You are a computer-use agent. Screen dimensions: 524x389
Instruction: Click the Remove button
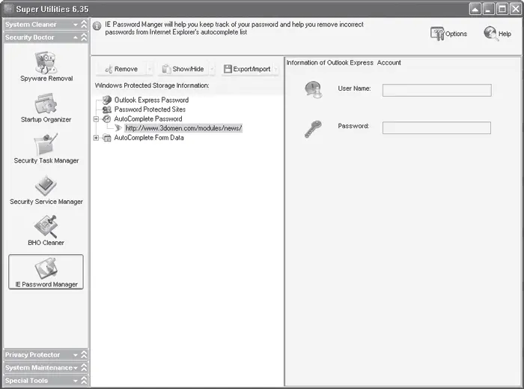point(119,69)
